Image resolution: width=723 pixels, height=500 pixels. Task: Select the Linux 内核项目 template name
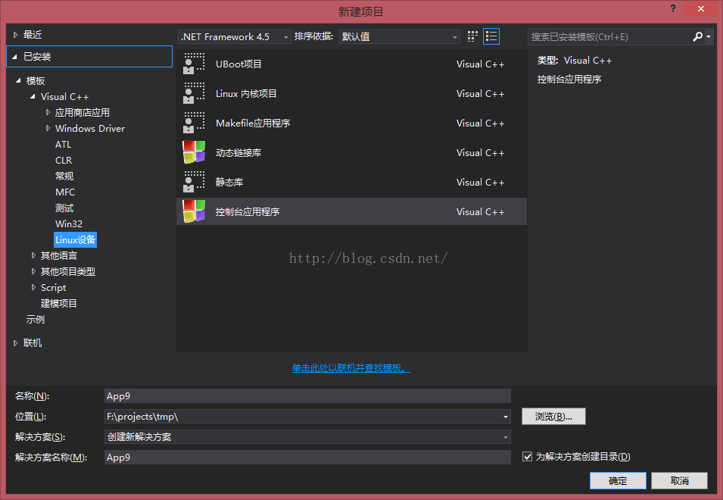click(246, 94)
